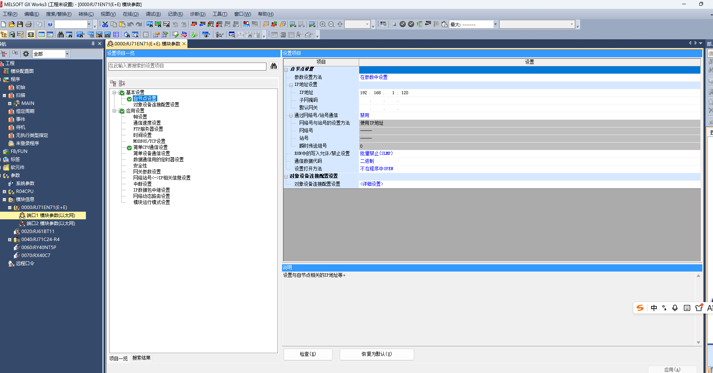
Task: Toggle the Chinese input mode 中 button
Action: [x=654, y=308]
